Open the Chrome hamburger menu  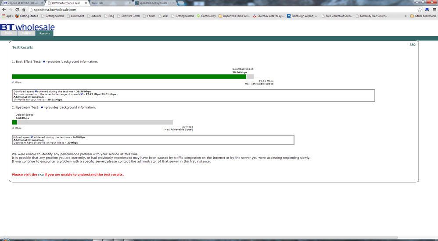point(434,10)
